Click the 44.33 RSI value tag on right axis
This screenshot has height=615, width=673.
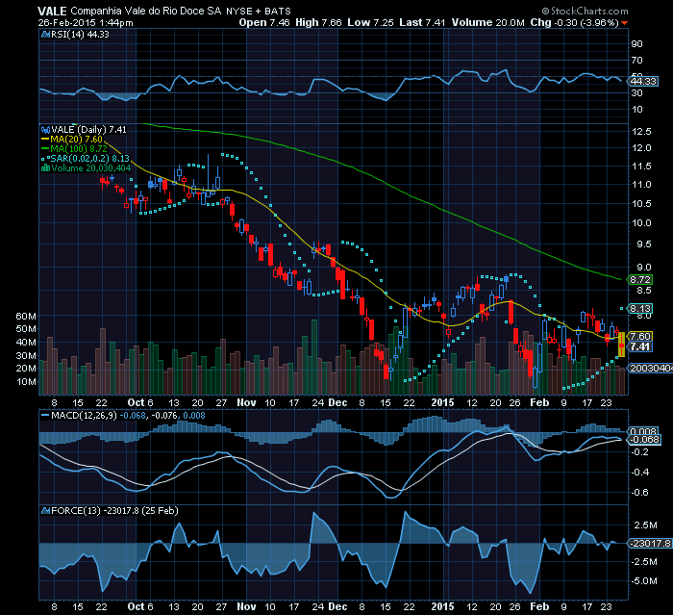pos(643,81)
